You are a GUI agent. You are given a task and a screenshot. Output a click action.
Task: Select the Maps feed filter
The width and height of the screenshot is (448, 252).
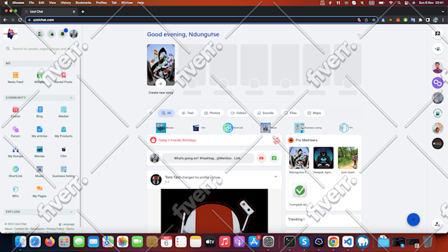pyautogui.click(x=314, y=113)
